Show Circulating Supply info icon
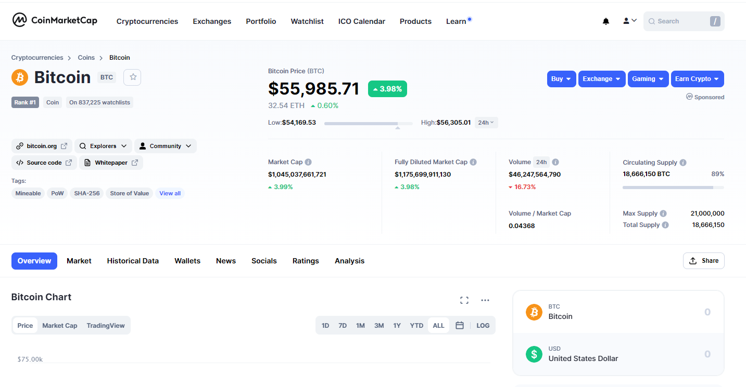Viewport: 746px width, 387px height. tap(683, 163)
